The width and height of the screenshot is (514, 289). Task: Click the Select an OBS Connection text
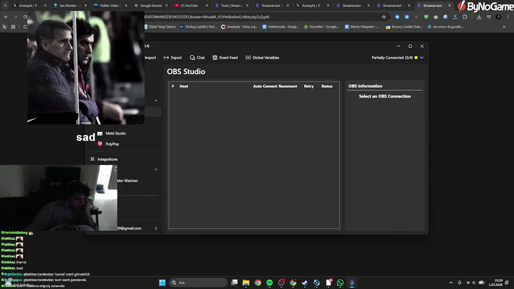385,96
